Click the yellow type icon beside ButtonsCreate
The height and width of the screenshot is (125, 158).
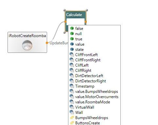coord(72,123)
